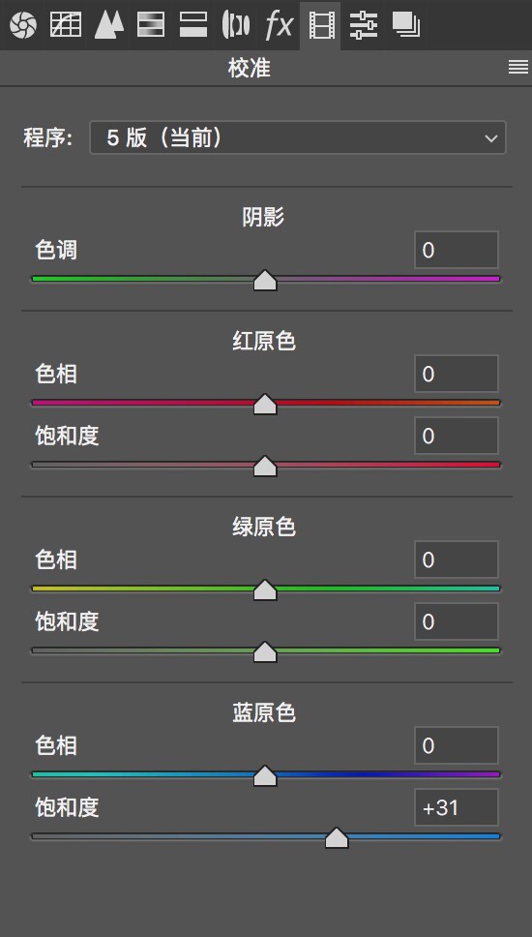This screenshot has width=532, height=937.
Task: Open the Split Toning panel icon
Action: (193, 25)
